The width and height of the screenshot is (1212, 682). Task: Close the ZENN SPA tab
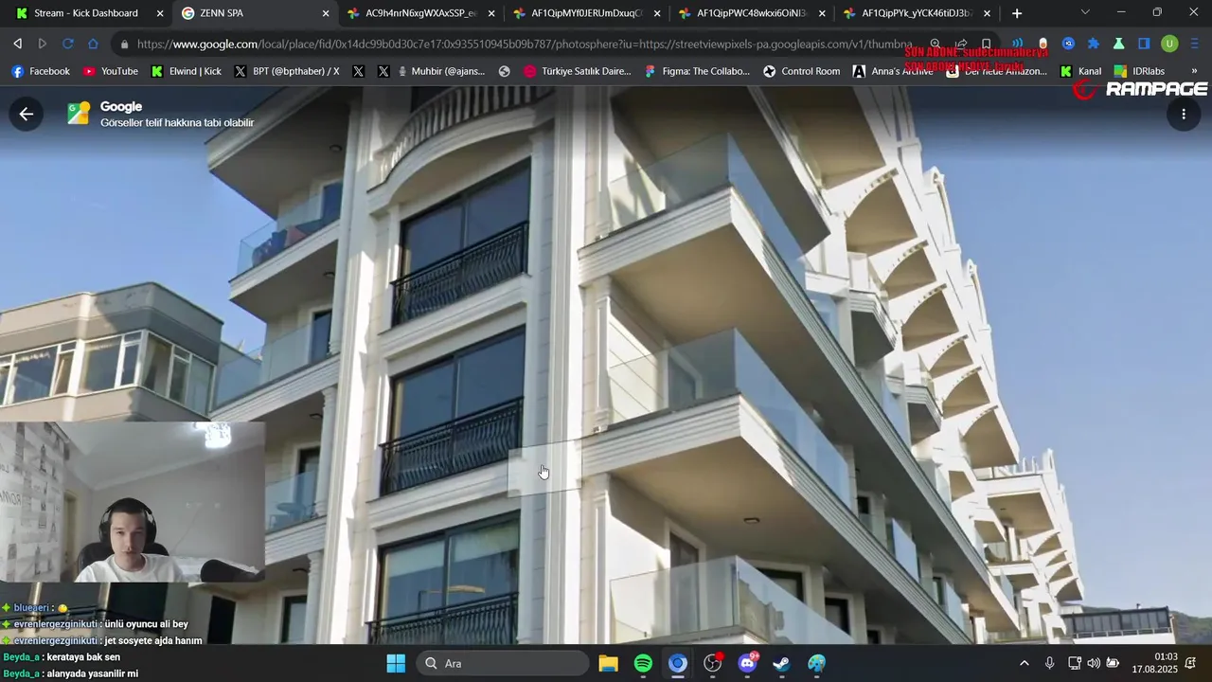point(326,13)
